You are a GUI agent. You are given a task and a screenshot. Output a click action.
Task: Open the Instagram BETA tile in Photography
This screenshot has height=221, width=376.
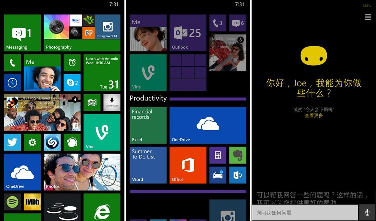point(108,27)
